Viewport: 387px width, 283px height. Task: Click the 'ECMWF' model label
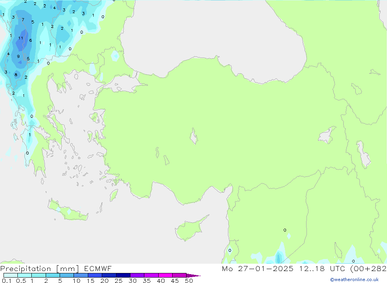click(x=98, y=269)
